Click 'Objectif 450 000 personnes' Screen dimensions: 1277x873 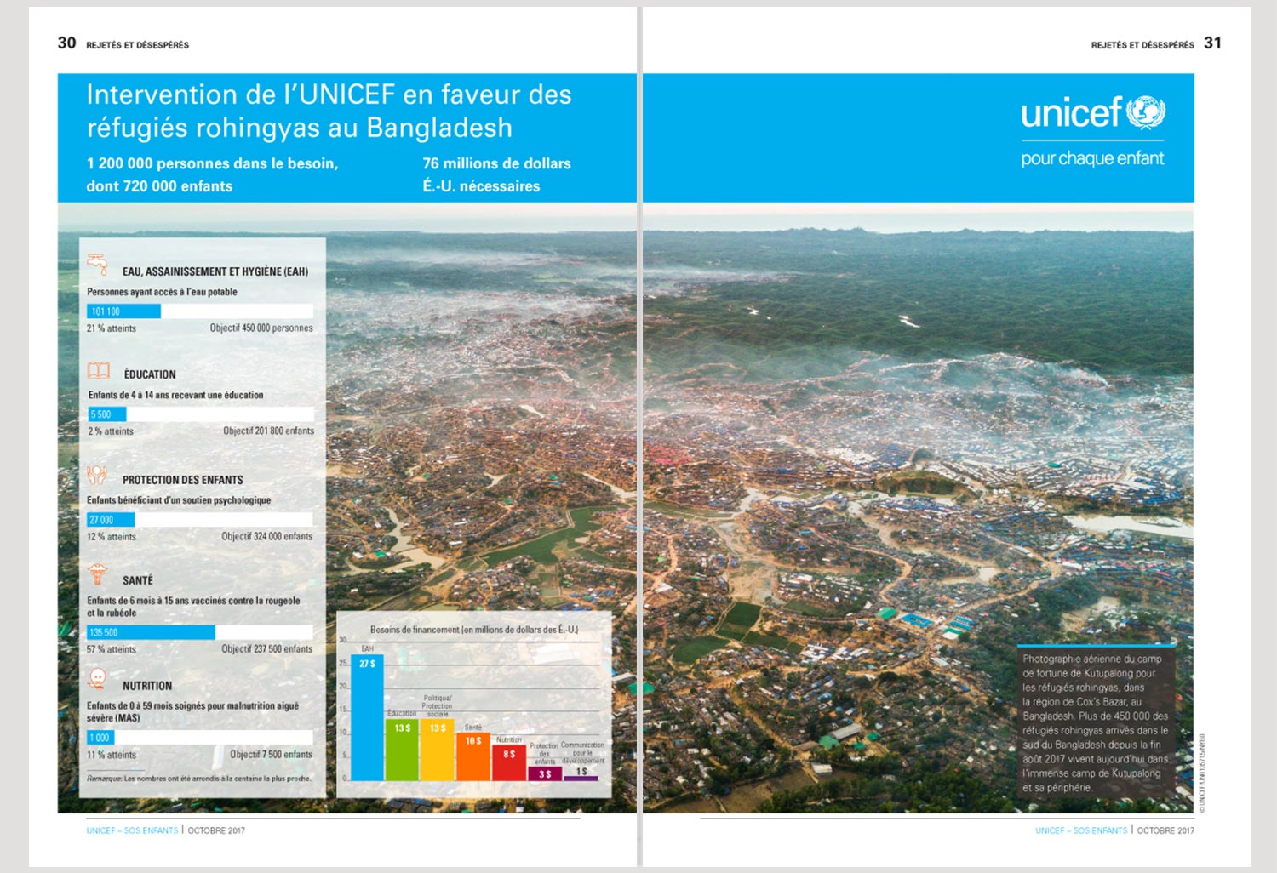coord(261,328)
